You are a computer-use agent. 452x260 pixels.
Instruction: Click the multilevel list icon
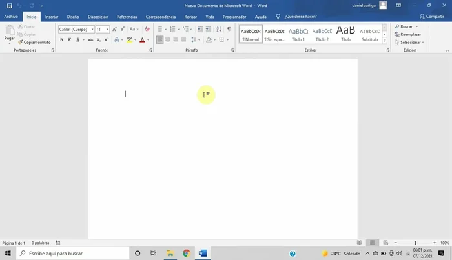pyautogui.click(x=186, y=29)
